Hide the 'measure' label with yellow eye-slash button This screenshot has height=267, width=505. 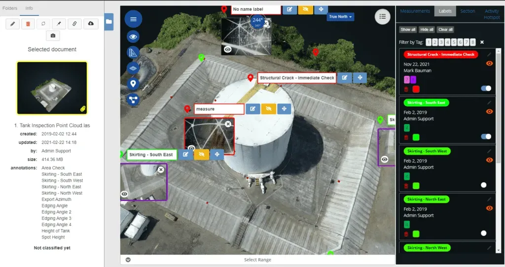269,109
